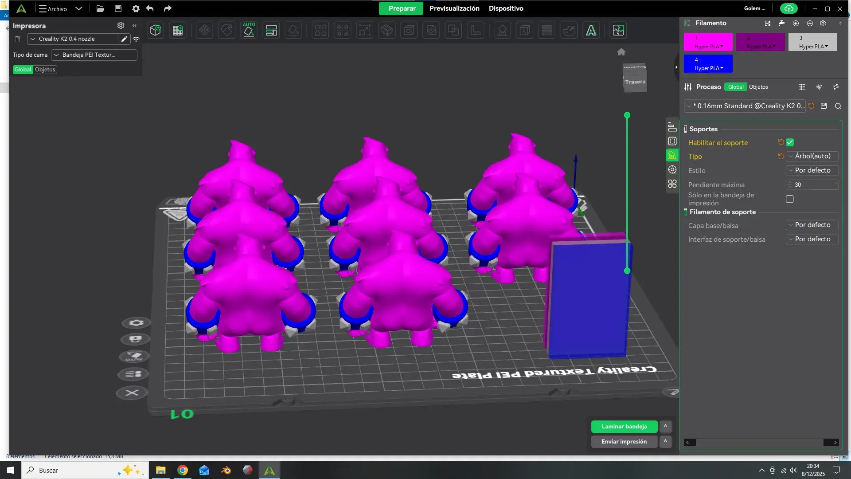
Task: Click the filament flushing volumes icon
Action: [x=781, y=23]
